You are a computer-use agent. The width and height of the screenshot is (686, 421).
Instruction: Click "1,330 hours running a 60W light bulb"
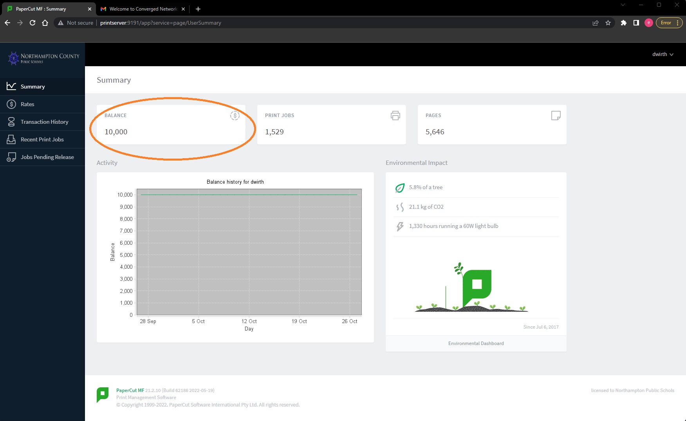click(453, 226)
